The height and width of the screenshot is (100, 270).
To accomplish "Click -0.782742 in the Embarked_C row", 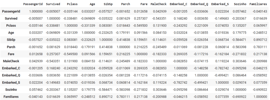I will (221, 68).
